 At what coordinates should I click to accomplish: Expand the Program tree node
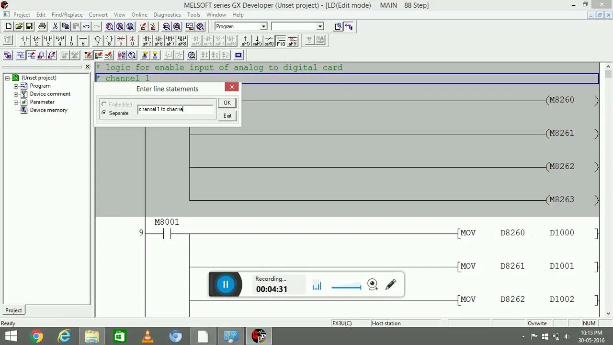pos(16,86)
